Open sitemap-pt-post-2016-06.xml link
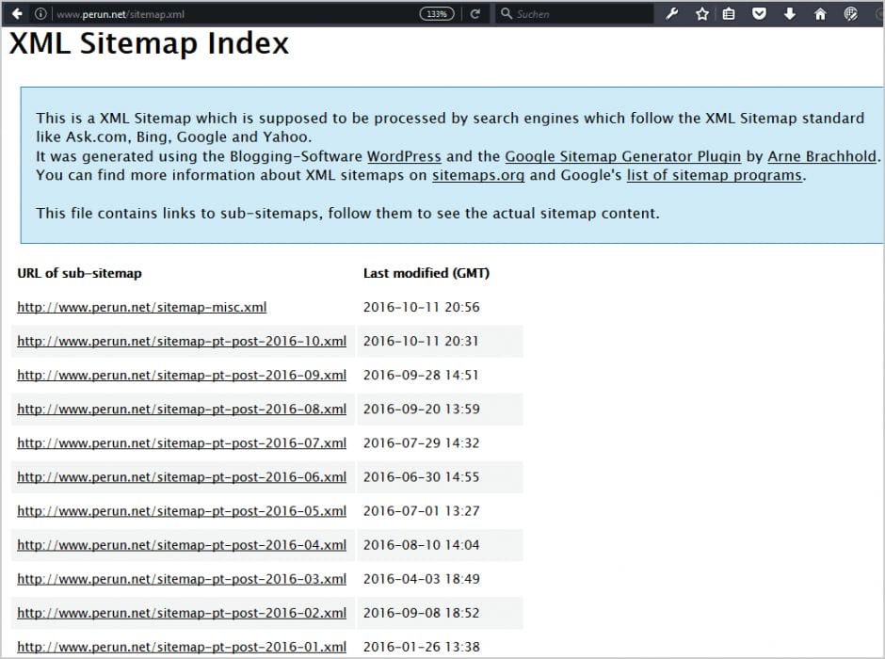The image size is (885, 659). pyautogui.click(x=182, y=476)
